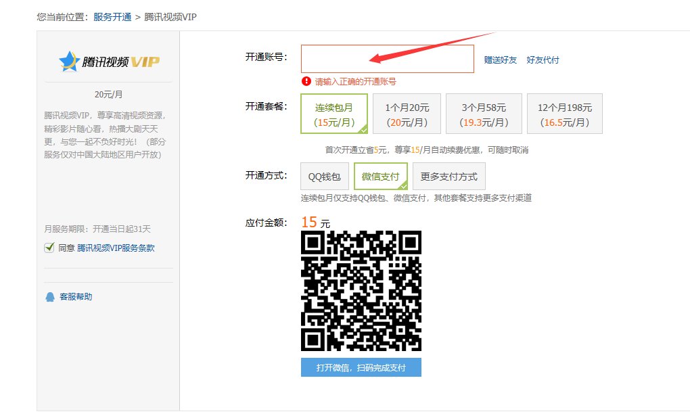Expand 更多支付方式 payment options
The width and height of the screenshot is (690, 416).
pyautogui.click(x=448, y=177)
